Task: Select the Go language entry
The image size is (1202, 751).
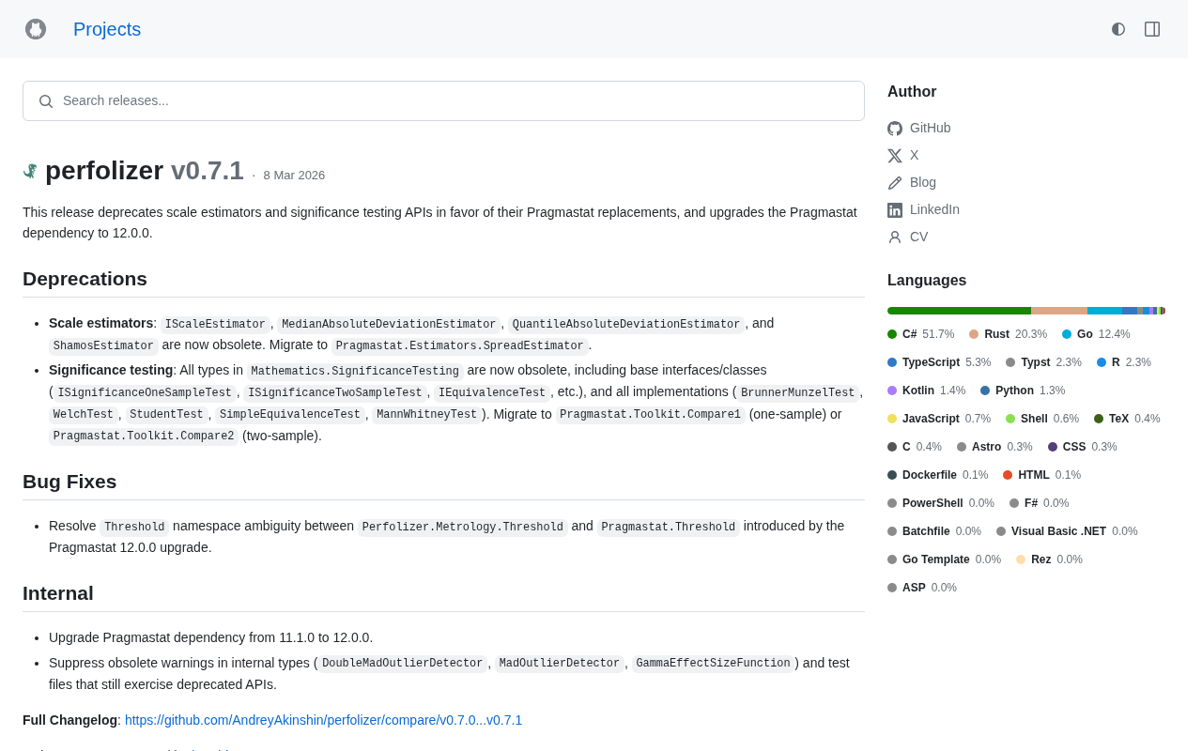Action: (1085, 334)
